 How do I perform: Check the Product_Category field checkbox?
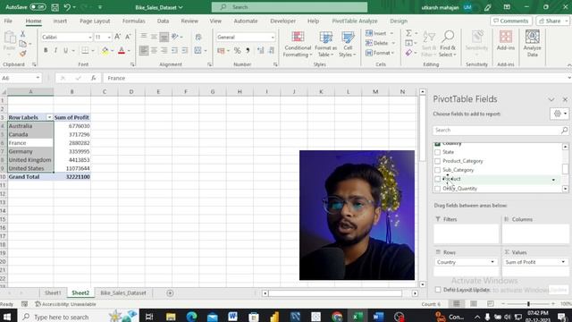click(x=437, y=161)
